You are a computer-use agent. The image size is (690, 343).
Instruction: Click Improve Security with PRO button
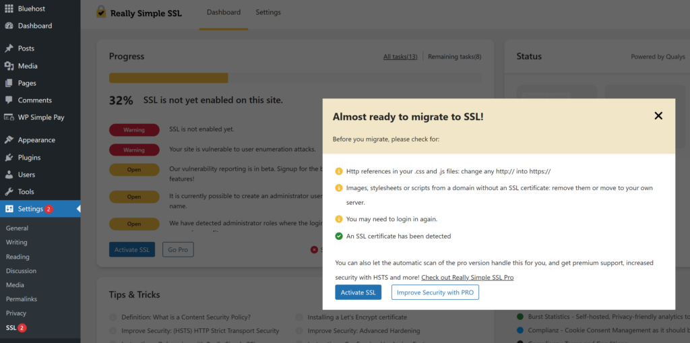435,292
